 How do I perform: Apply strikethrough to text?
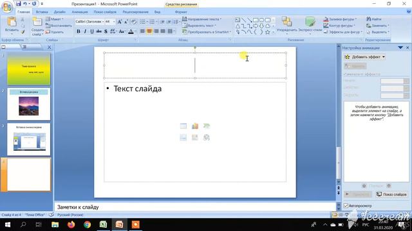tap(98, 31)
